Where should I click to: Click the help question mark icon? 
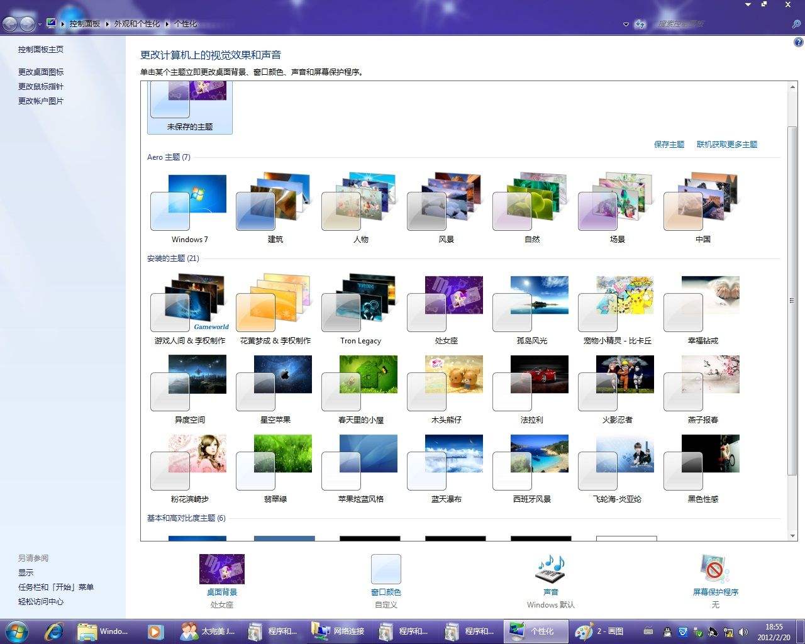click(x=799, y=42)
